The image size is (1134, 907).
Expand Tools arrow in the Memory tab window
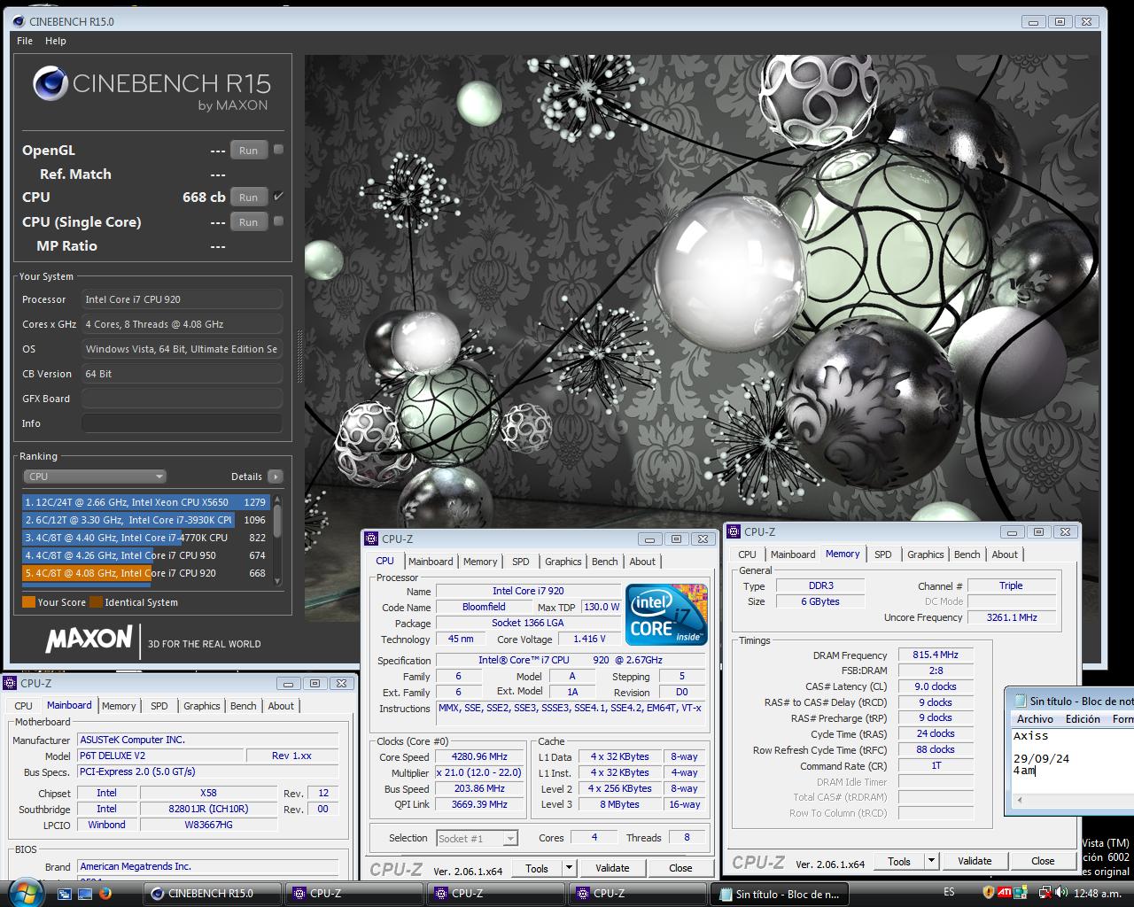(932, 861)
